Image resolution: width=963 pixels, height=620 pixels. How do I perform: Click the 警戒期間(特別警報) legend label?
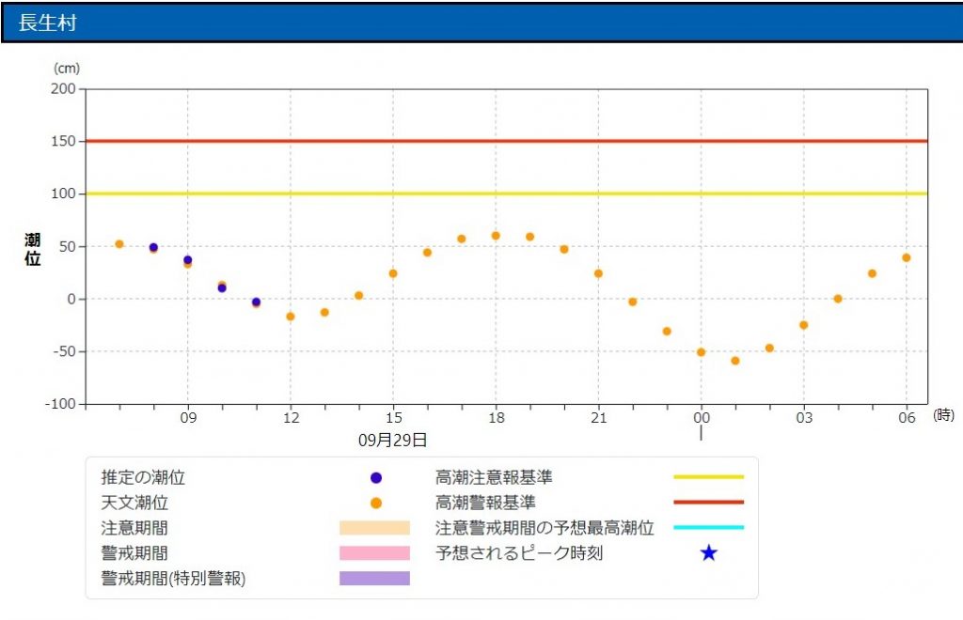tap(173, 579)
